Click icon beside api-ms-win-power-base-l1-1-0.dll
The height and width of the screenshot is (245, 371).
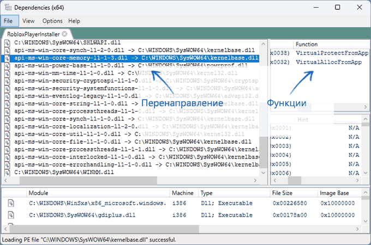7,66
